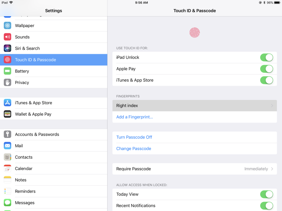Tap the red fingerprint image
Screen dimensions: 282x211
(195, 33)
